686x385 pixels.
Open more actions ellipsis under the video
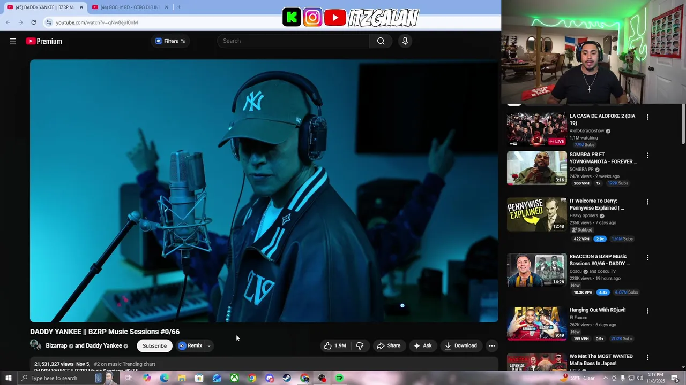tap(491, 345)
